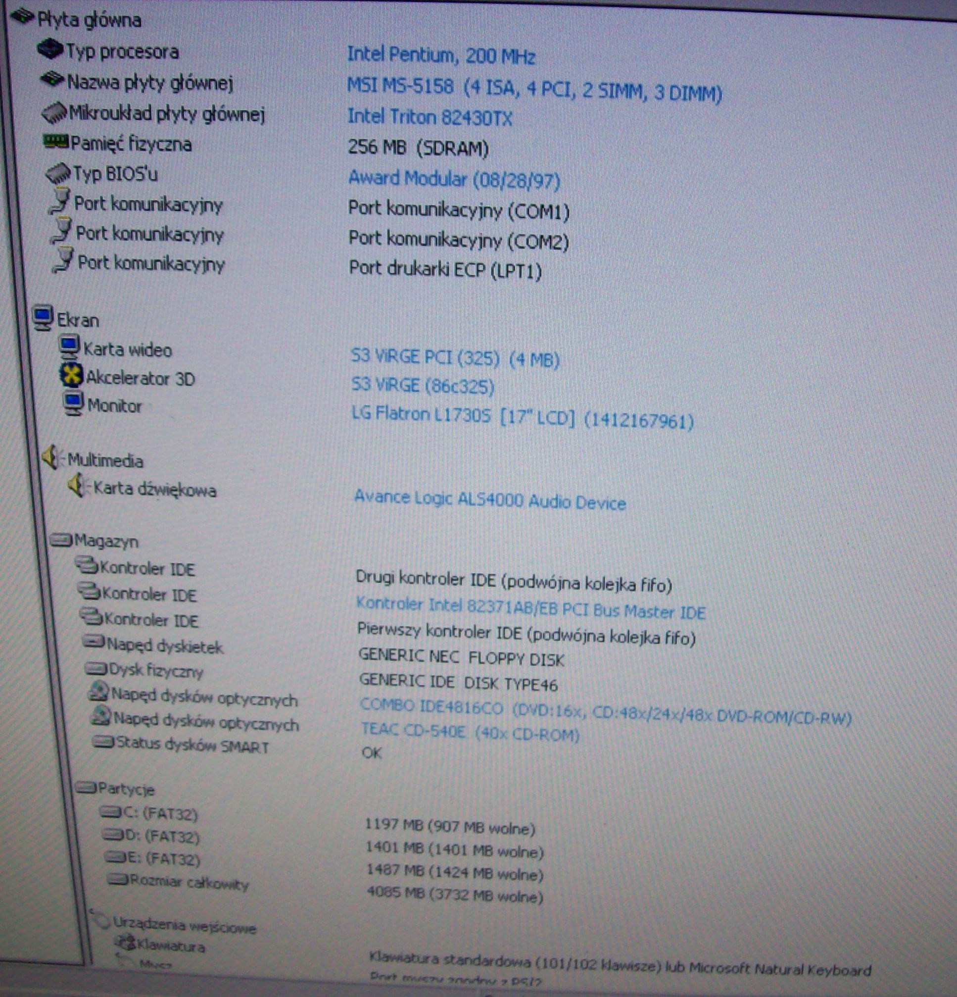Screen dimensions: 957x997
Task: Click the optical drive icon beside COMBO IDE4816CO
Action: click(x=99, y=691)
